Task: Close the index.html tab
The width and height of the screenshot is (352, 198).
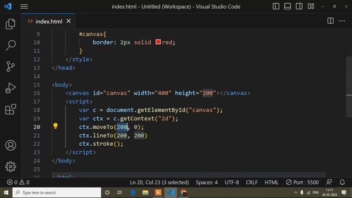Action: [x=68, y=21]
